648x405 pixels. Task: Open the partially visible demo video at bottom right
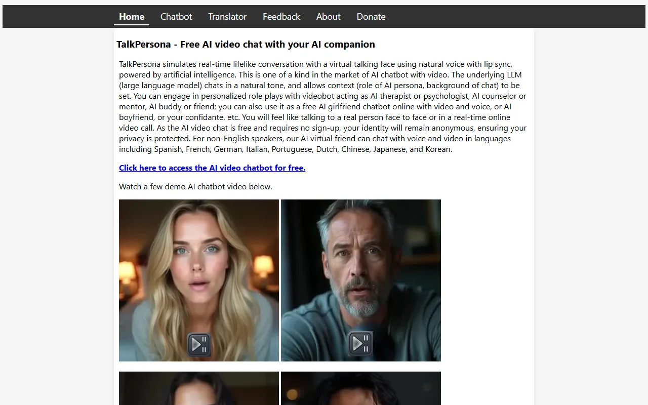pyautogui.click(x=361, y=388)
